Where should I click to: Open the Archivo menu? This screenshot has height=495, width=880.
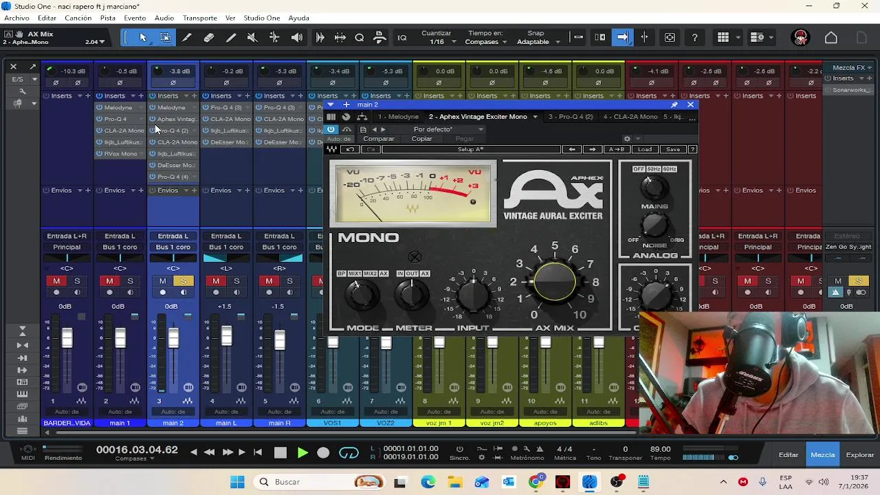(x=17, y=18)
